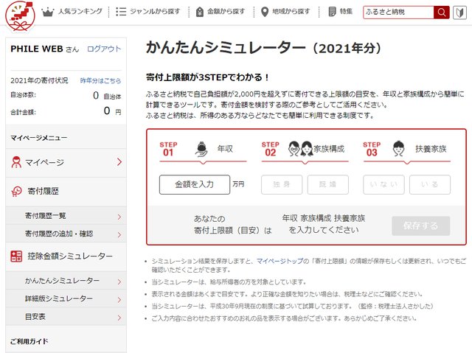The image size is (472, 353).
Task: Select いる dependents option
Action: 430,185
